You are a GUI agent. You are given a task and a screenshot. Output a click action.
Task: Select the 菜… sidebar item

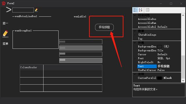(x=5, y=23)
